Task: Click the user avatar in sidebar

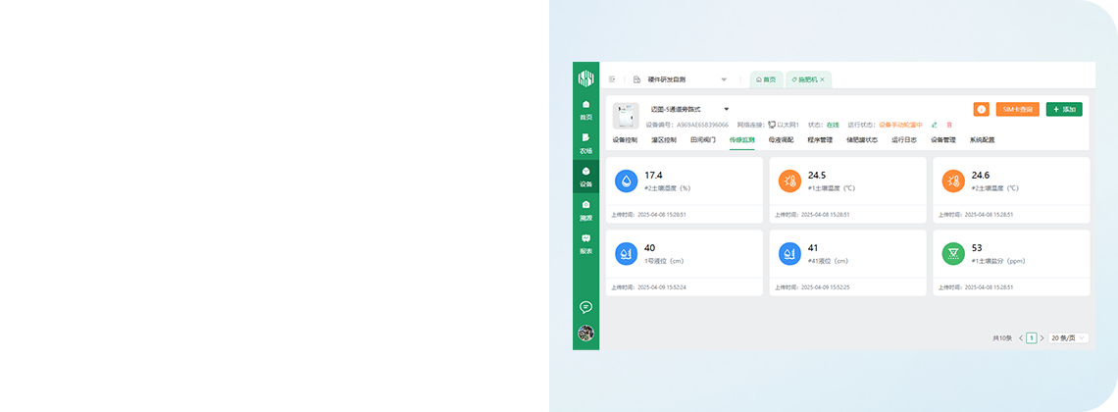Action: pos(585,333)
